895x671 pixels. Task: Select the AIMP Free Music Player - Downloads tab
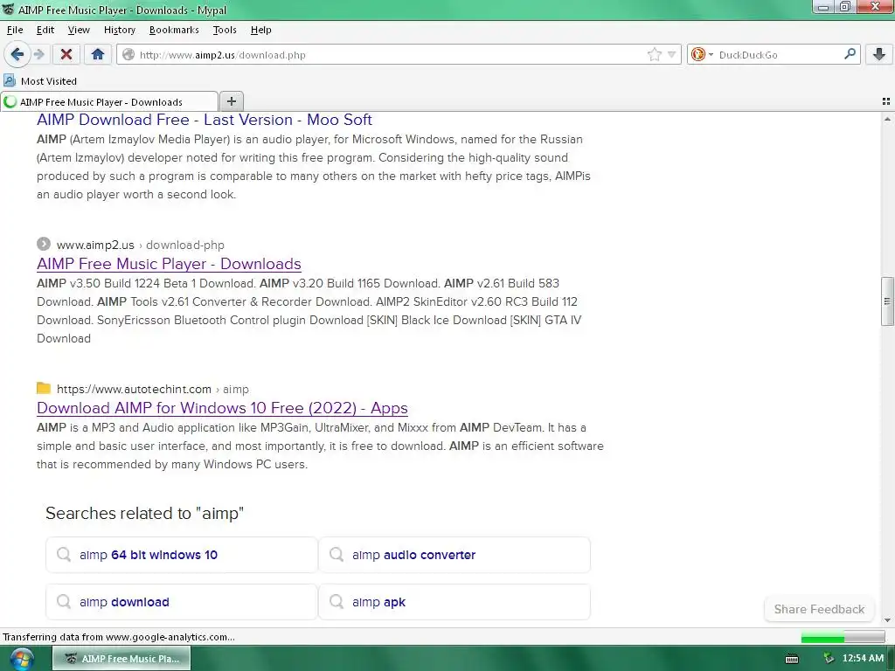tap(109, 101)
